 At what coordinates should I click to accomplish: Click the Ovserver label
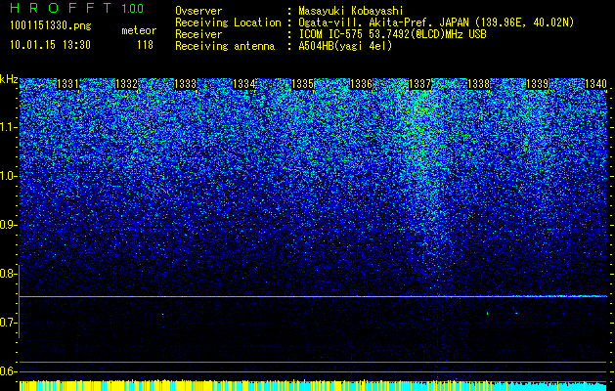(x=198, y=11)
